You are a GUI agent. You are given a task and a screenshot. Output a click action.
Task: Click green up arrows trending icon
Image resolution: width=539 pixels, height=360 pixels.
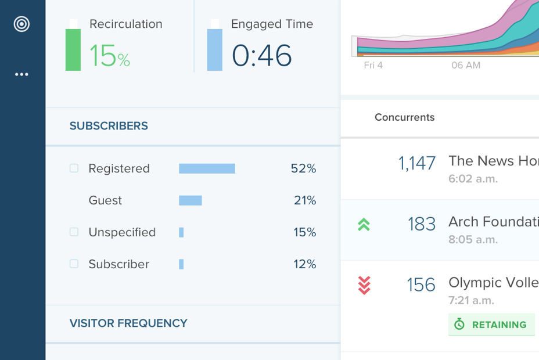(364, 224)
